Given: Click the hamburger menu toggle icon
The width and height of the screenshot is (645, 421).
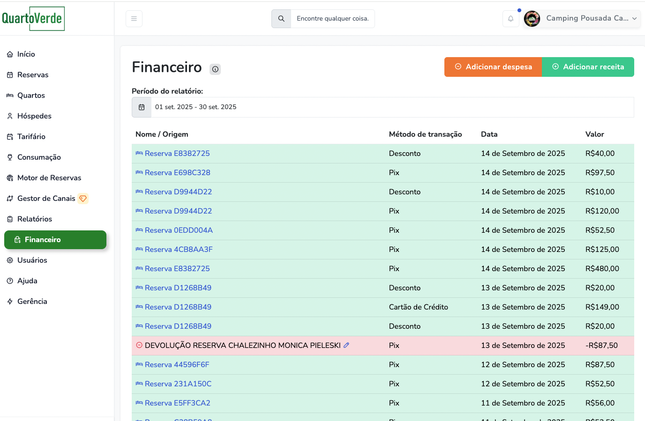Looking at the screenshot, I should tap(134, 19).
